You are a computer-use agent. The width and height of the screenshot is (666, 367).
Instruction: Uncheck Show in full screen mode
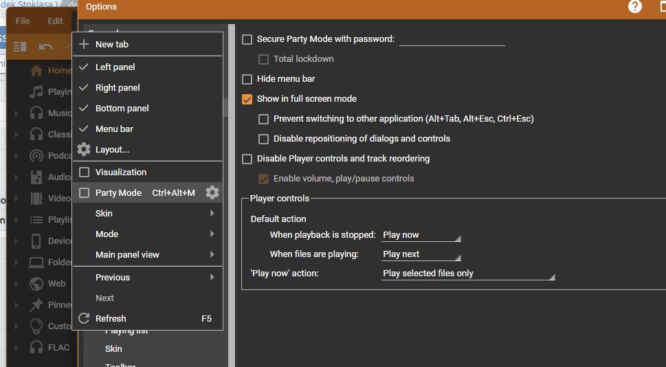tap(247, 99)
